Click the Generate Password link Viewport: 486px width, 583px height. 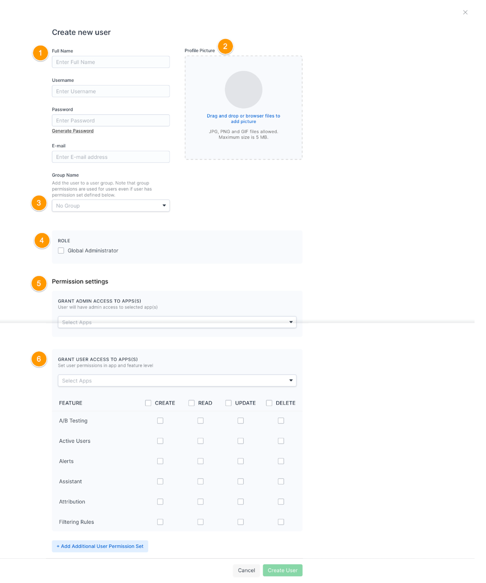click(x=72, y=131)
